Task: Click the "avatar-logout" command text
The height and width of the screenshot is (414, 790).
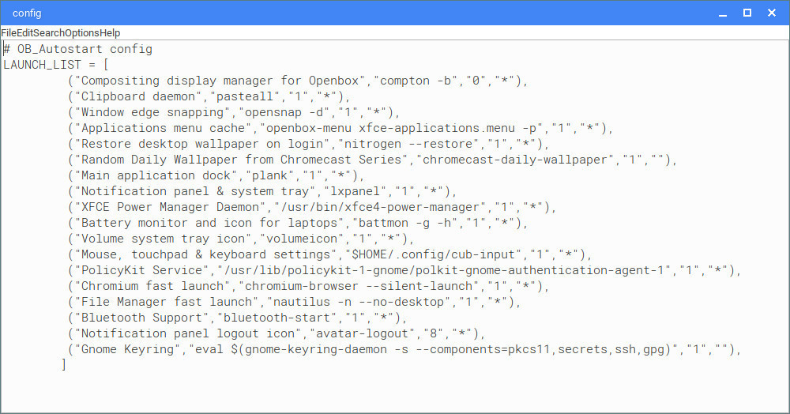Action: click(359, 333)
